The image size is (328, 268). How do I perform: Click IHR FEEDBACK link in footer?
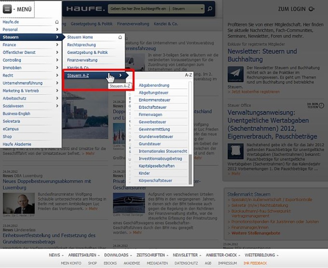click(x=255, y=263)
